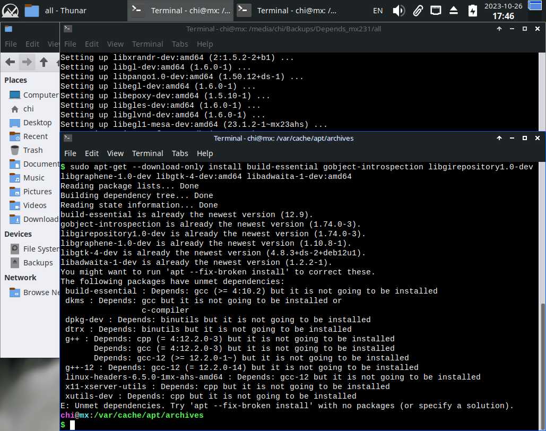Open Computer in Thunar Places sidebar
Image resolution: width=546 pixels, height=431 pixels.
33,95
